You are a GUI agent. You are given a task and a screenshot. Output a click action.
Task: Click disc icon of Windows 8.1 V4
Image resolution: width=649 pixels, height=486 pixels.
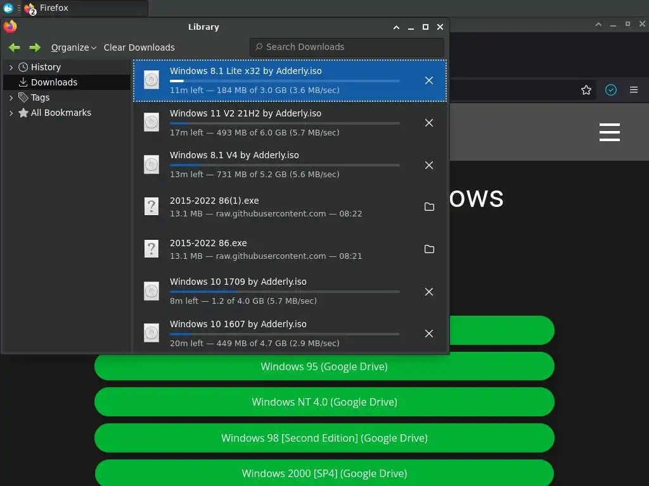[x=151, y=165]
